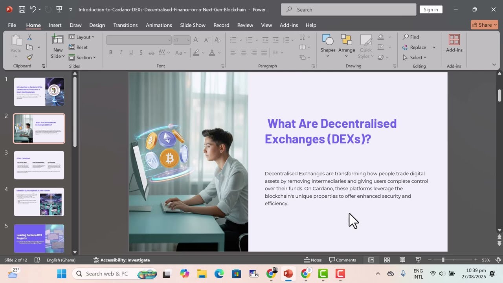
Task: Toggle Bold formatting
Action: [111, 53]
